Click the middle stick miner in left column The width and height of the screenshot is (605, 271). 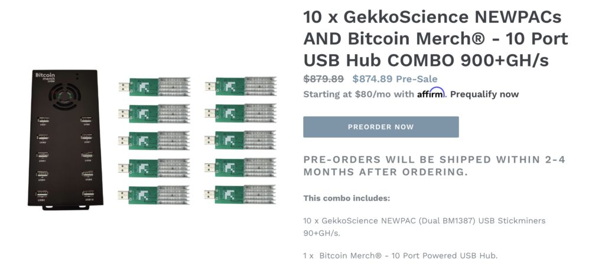click(x=154, y=141)
